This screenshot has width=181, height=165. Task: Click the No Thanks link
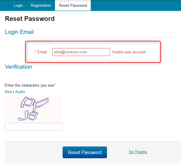138,152
